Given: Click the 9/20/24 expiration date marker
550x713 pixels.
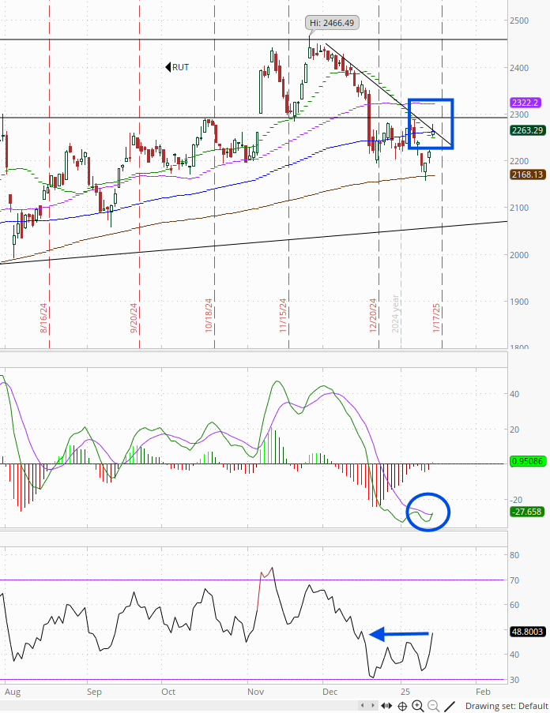Looking at the screenshot, I should [134, 318].
